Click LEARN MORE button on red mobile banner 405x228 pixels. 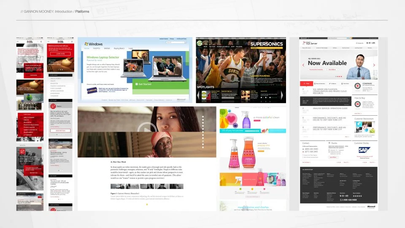click(x=60, y=54)
